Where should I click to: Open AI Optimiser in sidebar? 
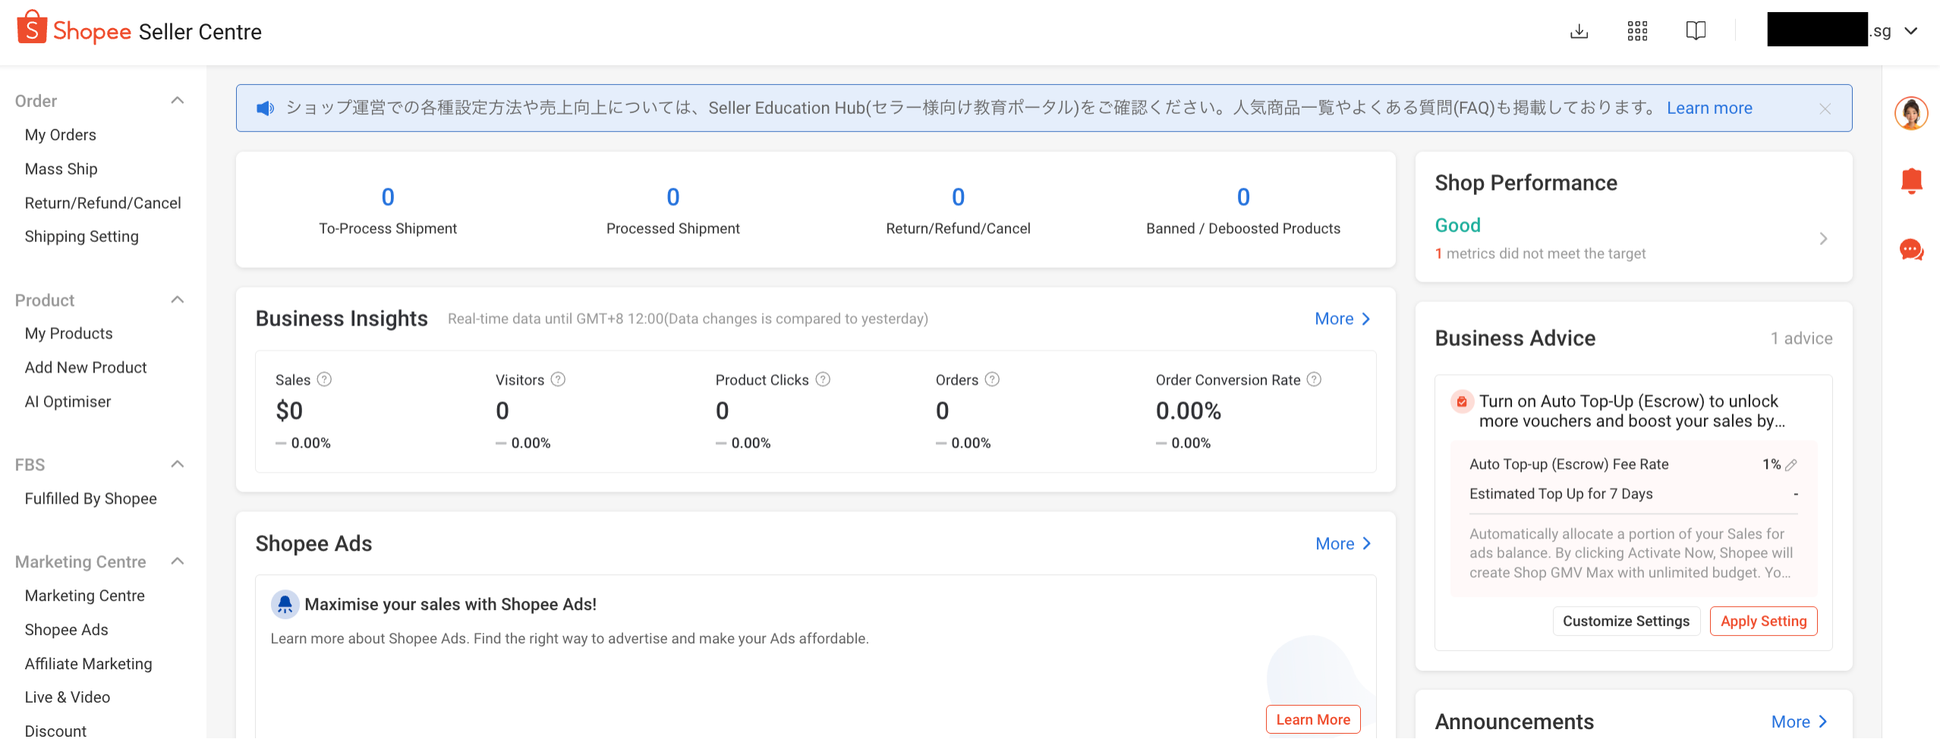[x=68, y=402]
